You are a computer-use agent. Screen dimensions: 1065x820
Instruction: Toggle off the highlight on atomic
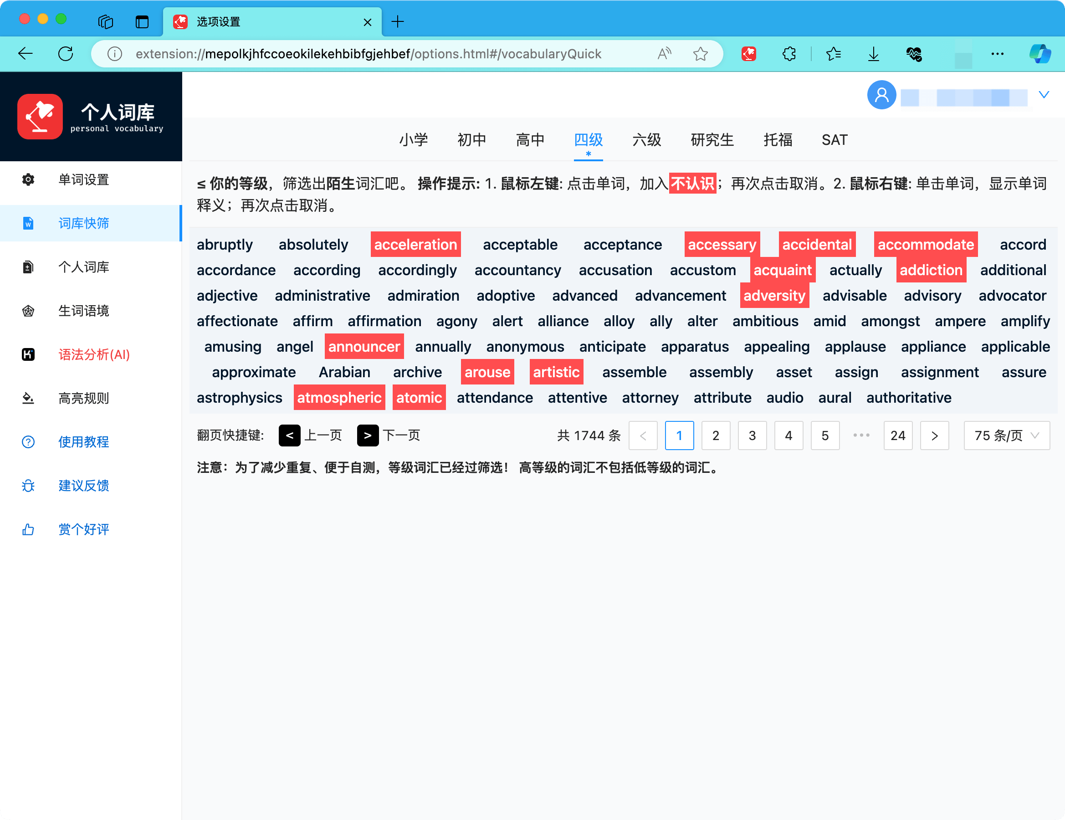tap(419, 397)
